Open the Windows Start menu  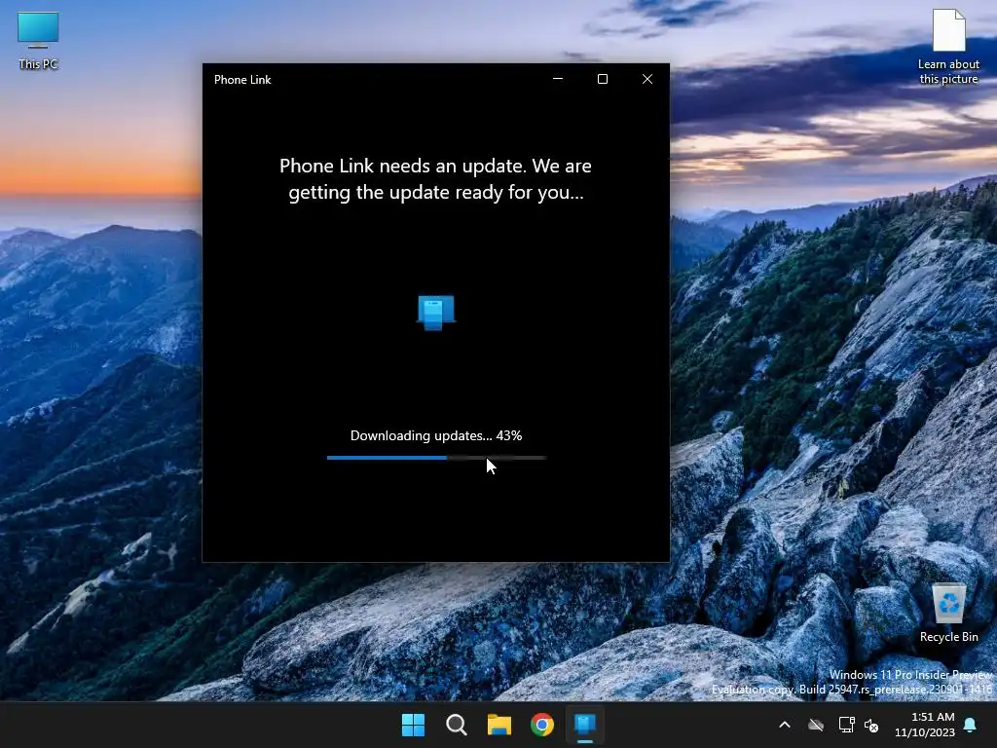pyautogui.click(x=413, y=725)
